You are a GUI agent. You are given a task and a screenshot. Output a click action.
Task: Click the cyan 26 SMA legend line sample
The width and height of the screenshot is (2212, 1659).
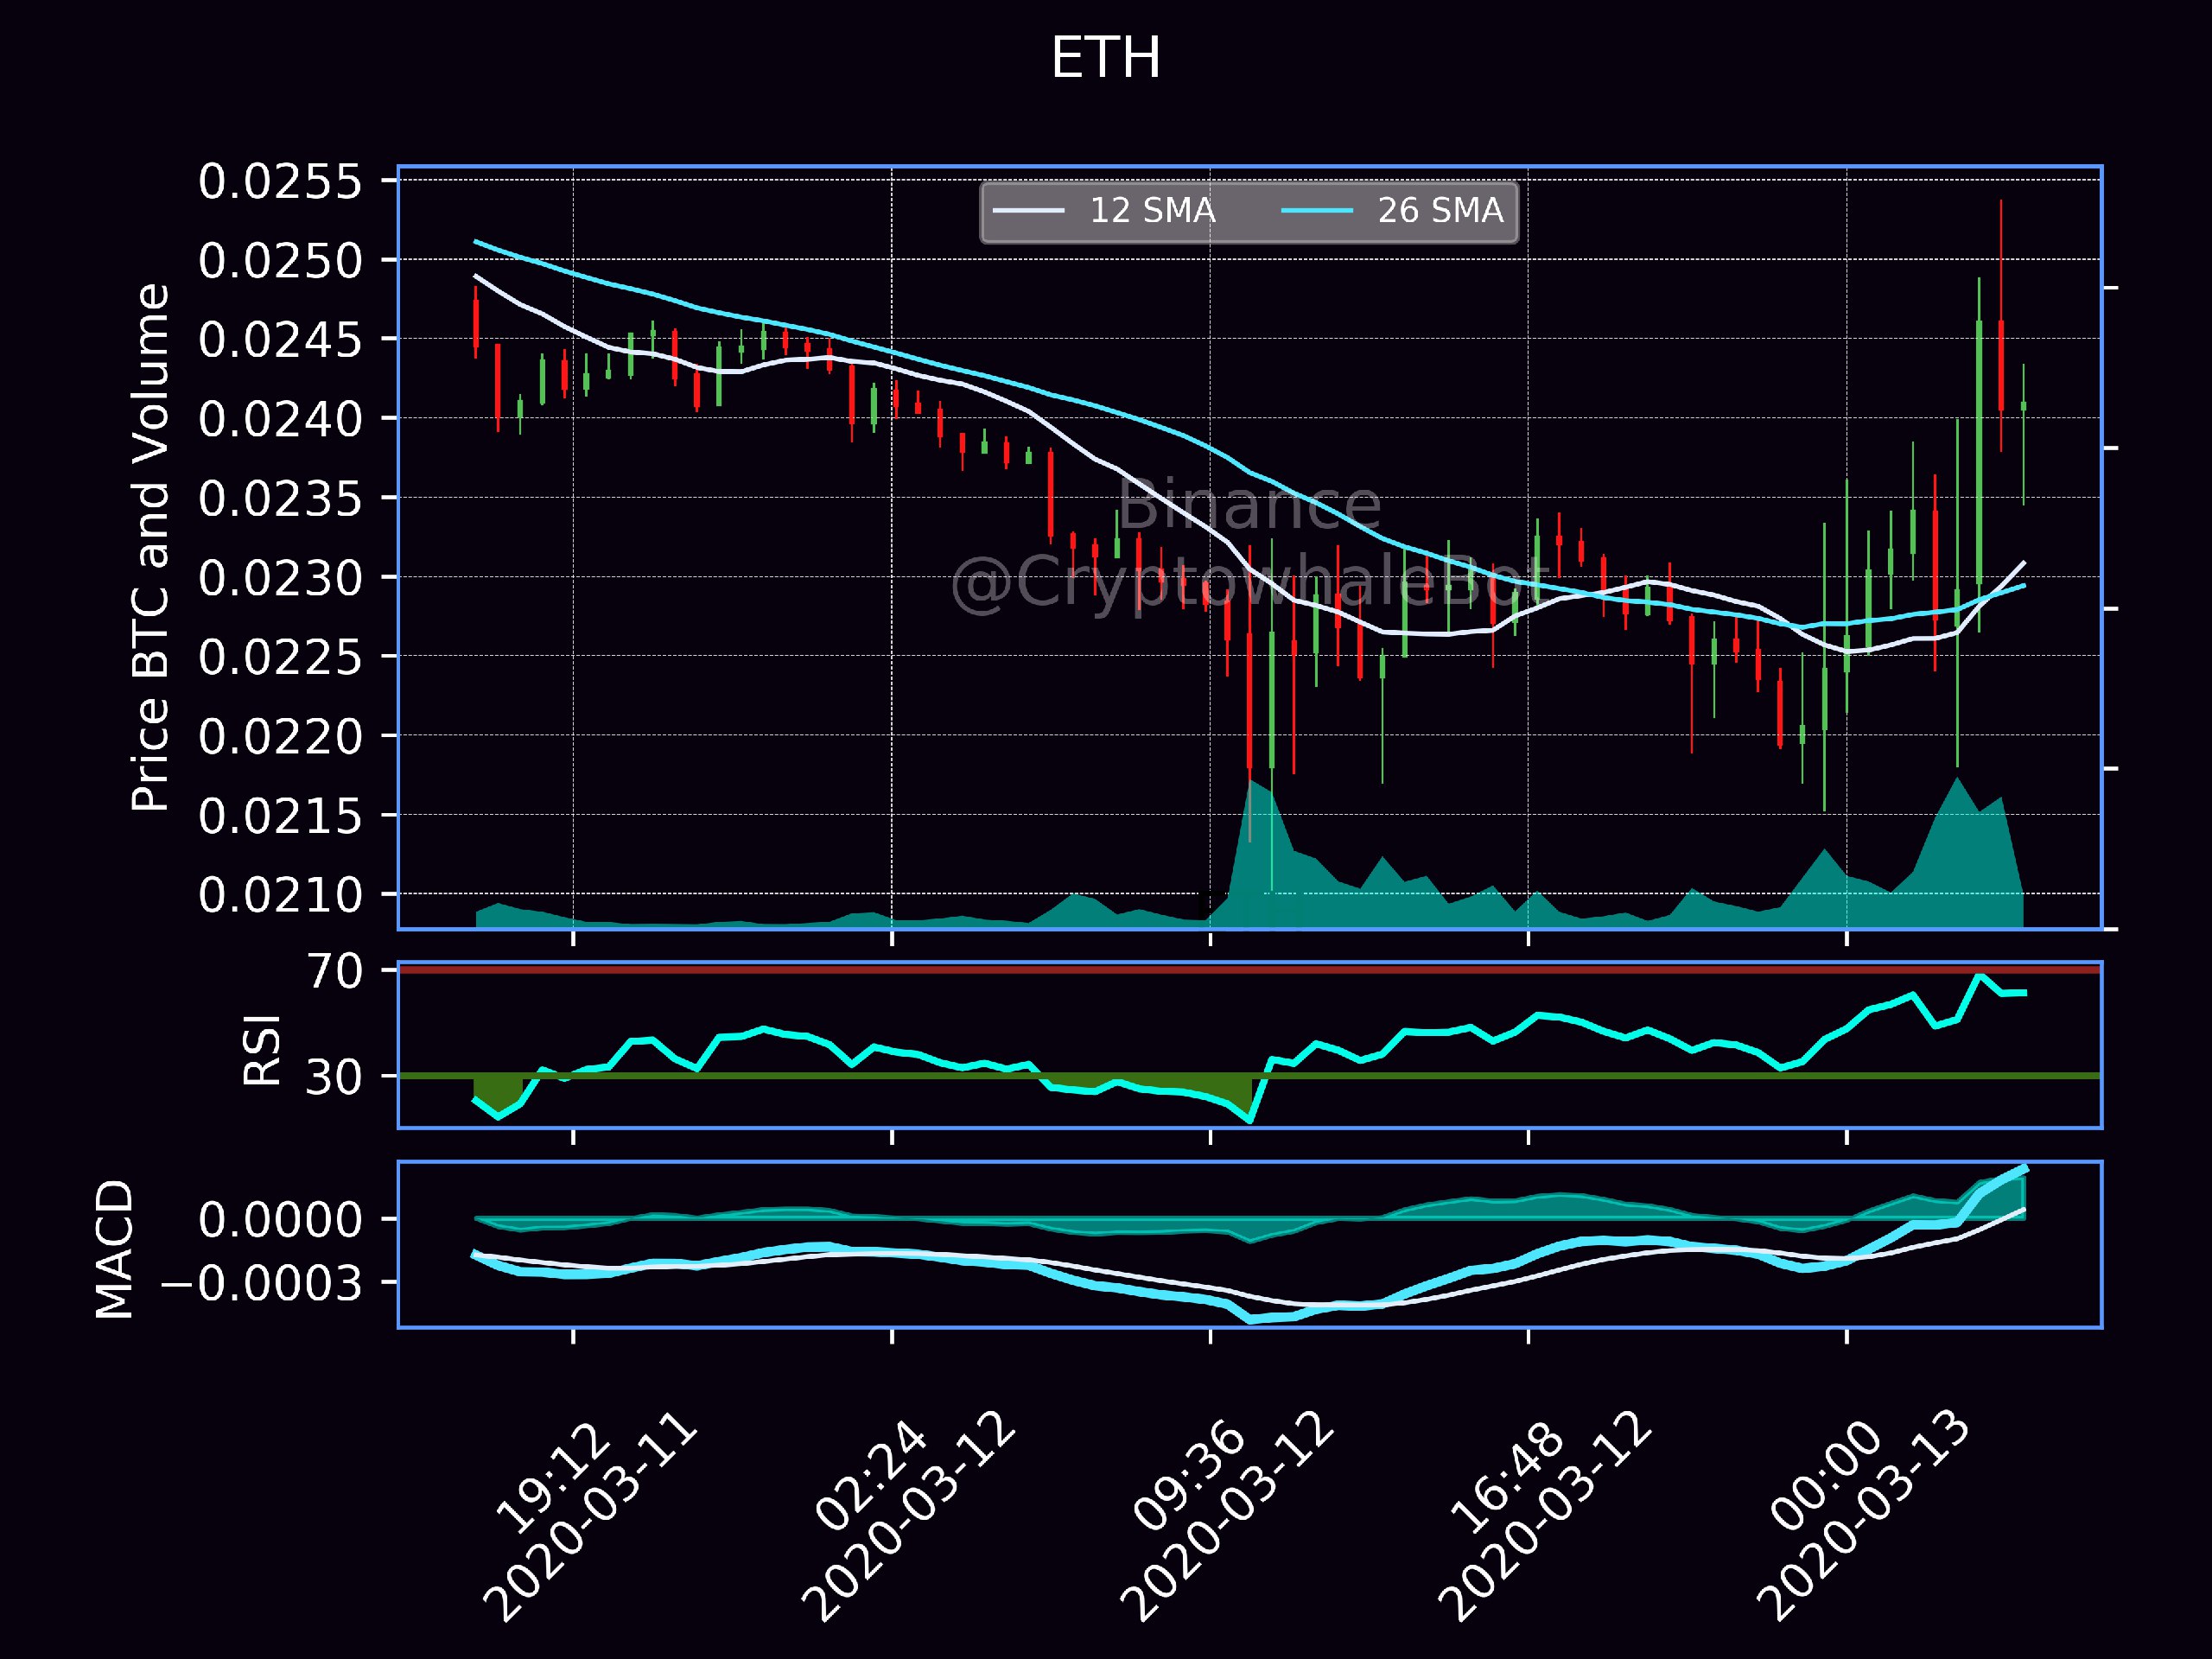[x=1316, y=211]
